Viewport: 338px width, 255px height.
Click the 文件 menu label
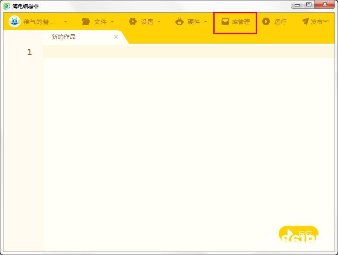100,22
